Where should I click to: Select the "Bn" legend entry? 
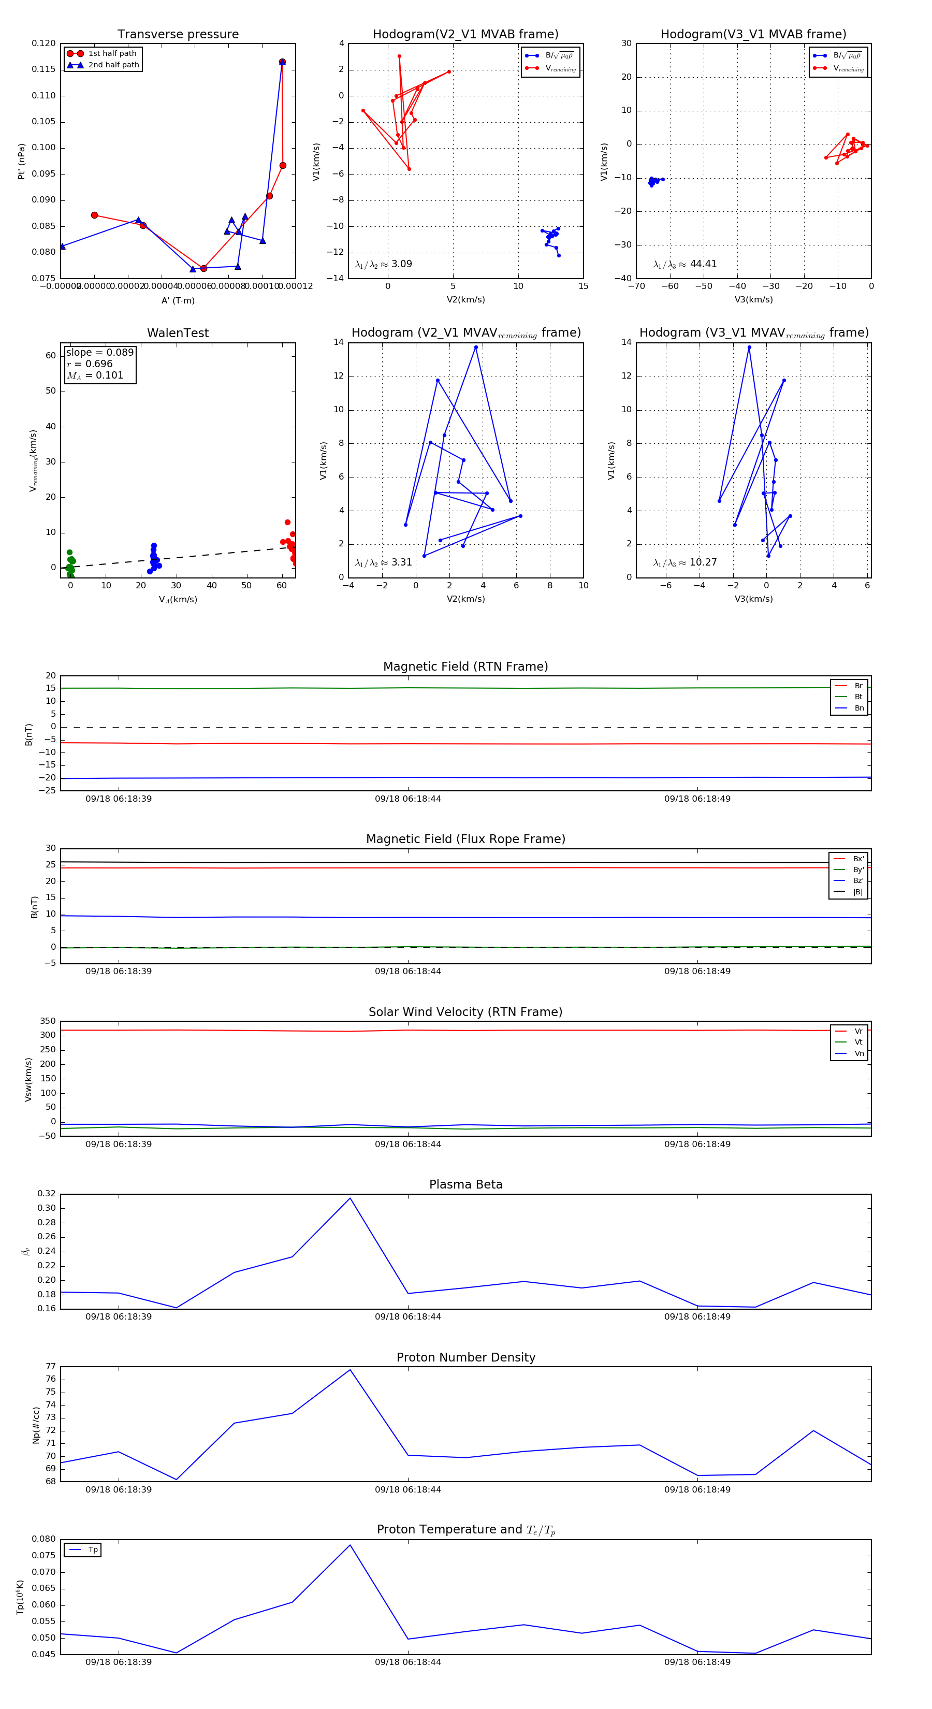pos(849,708)
